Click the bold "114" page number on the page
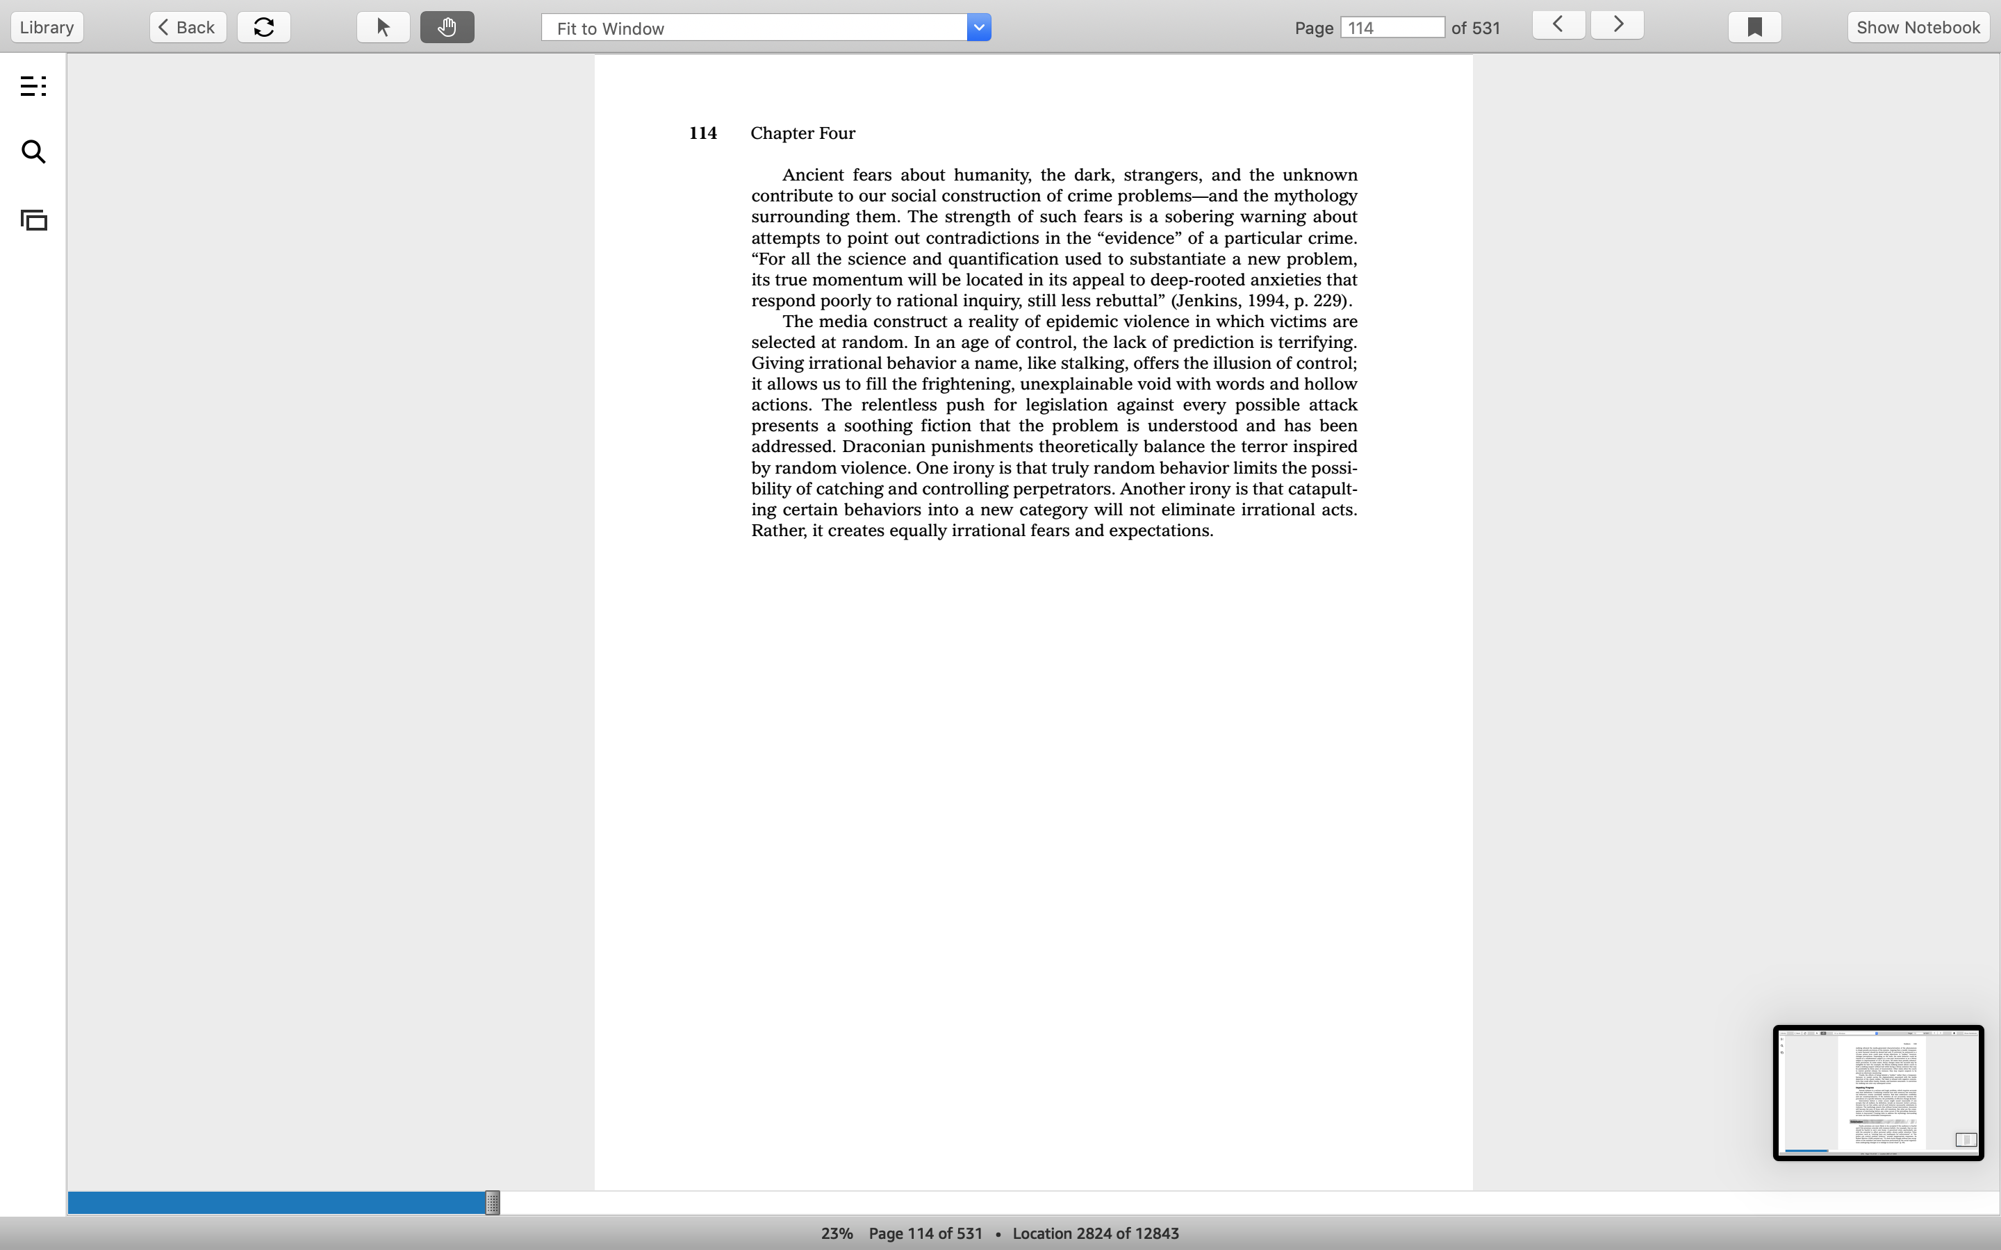The width and height of the screenshot is (2001, 1250). pos(703,133)
